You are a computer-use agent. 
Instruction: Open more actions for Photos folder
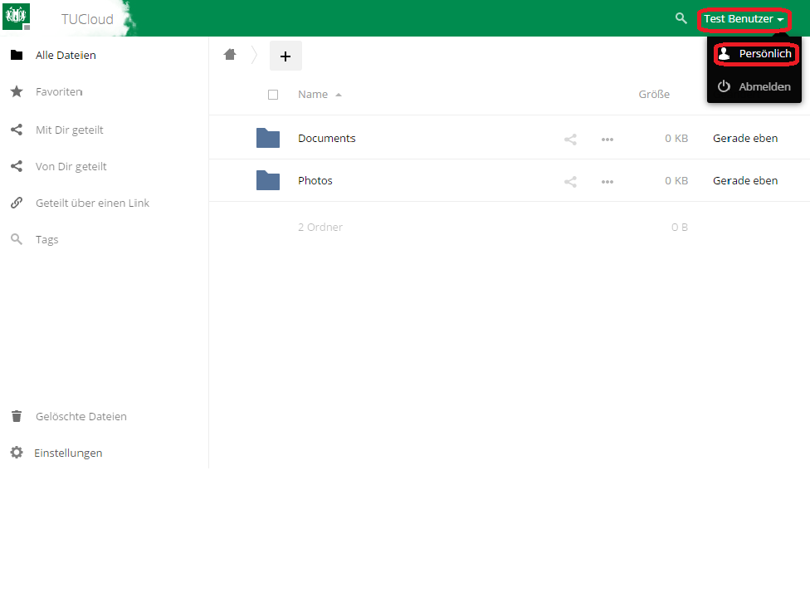click(607, 181)
